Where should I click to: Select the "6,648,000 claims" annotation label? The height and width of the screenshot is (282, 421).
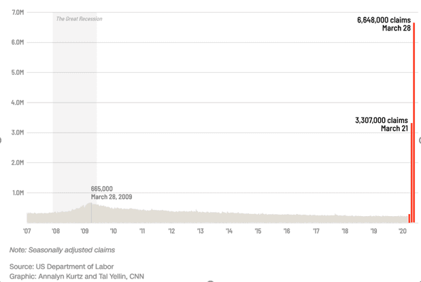point(384,20)
